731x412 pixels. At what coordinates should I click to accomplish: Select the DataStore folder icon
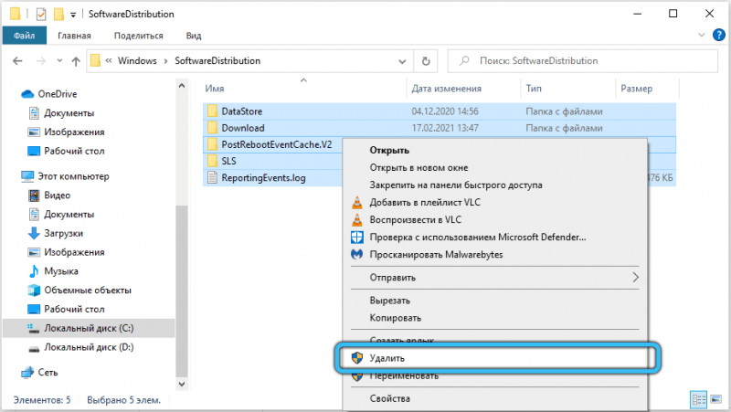pyautogui.click(x=212, y=111)
